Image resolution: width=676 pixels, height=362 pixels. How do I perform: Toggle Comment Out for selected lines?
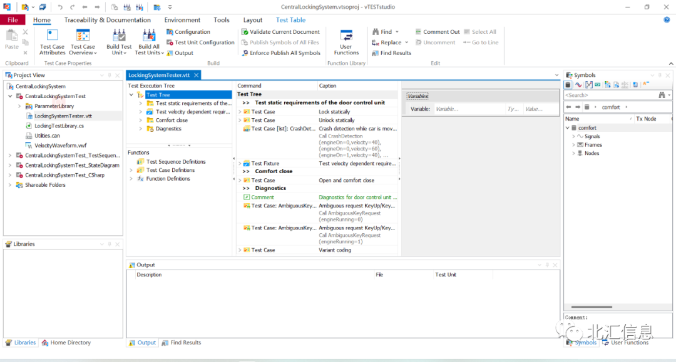[x=438, y=31]
